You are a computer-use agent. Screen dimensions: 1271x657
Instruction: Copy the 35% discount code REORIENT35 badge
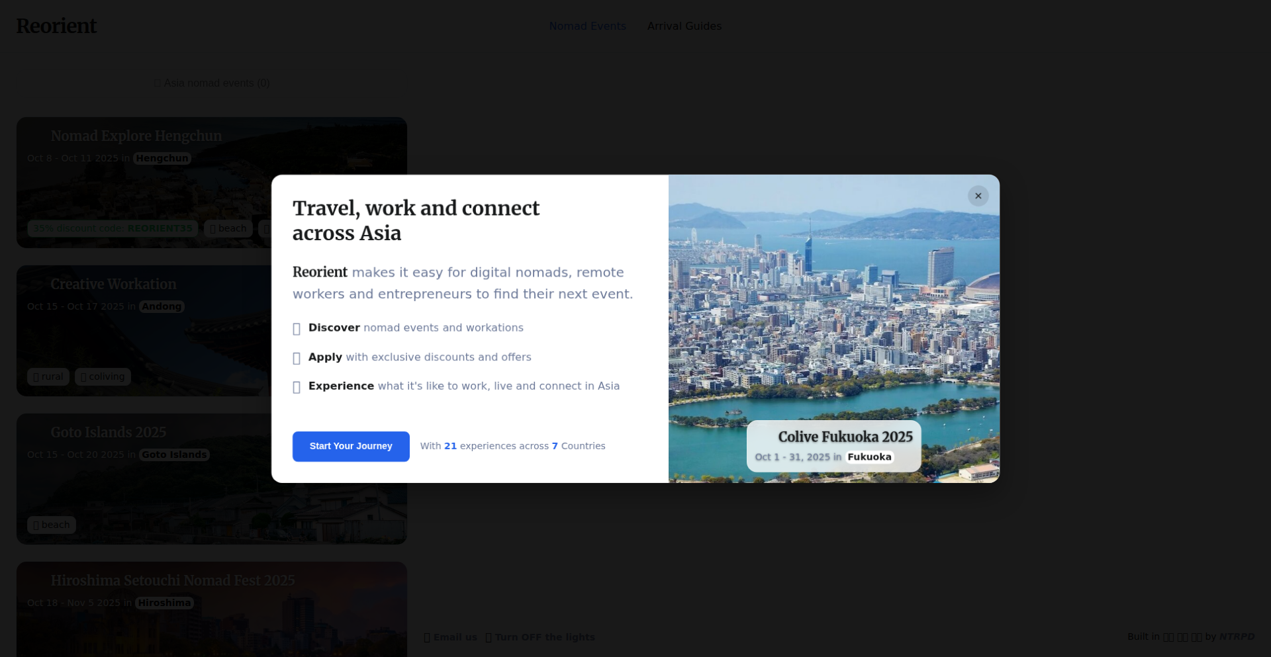pos(113,228)
